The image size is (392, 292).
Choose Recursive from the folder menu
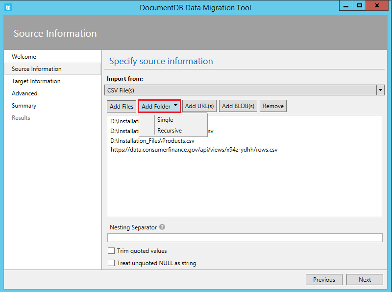[169, 131]
